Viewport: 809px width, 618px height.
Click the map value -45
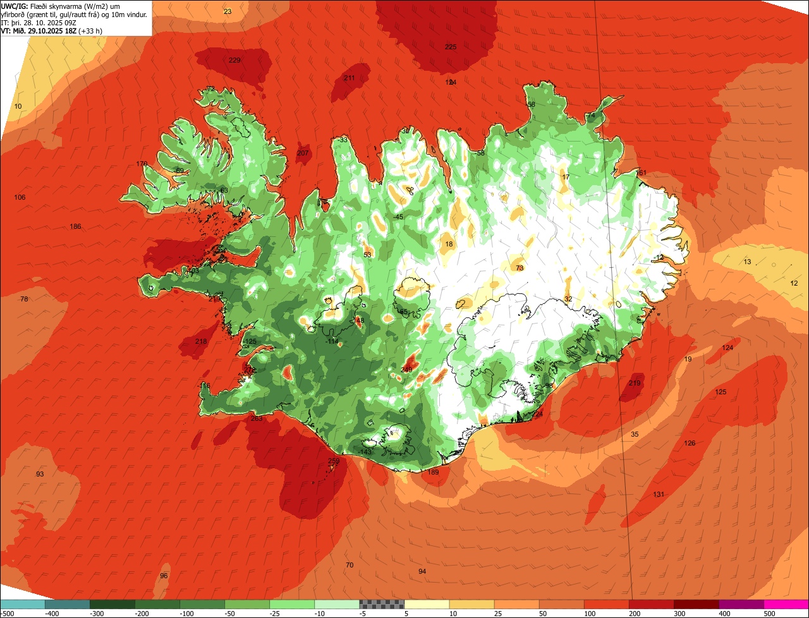click(x=398, y=217)
